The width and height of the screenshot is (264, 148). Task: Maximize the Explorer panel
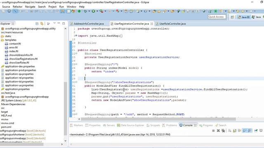[x=64, y=23]
